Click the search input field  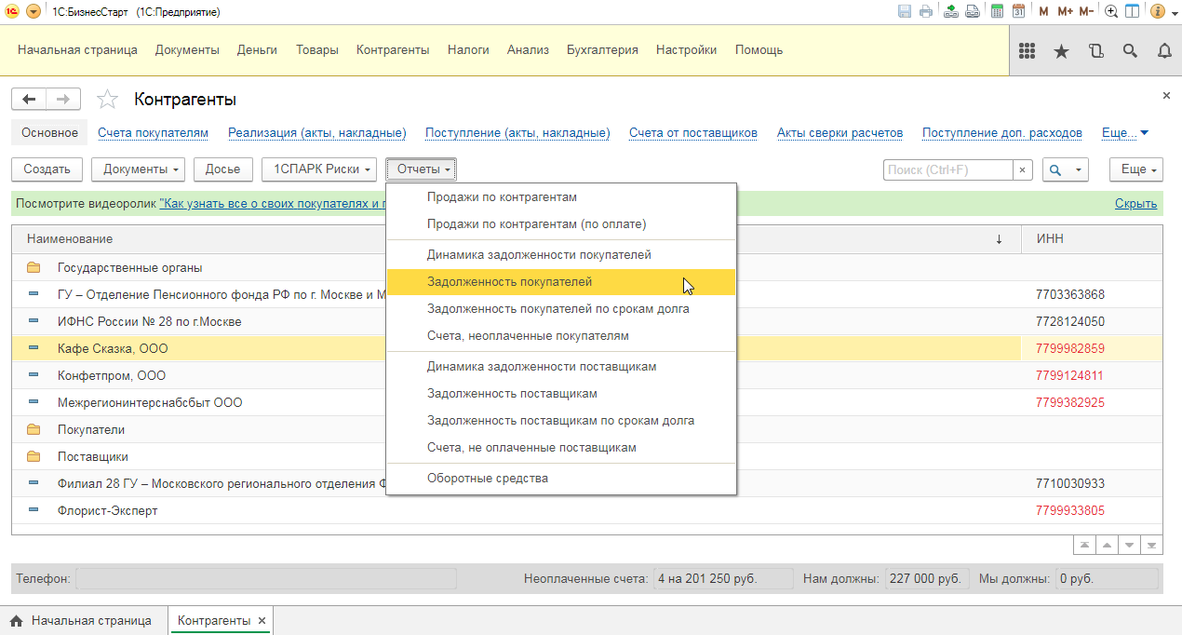click(947, 169)
